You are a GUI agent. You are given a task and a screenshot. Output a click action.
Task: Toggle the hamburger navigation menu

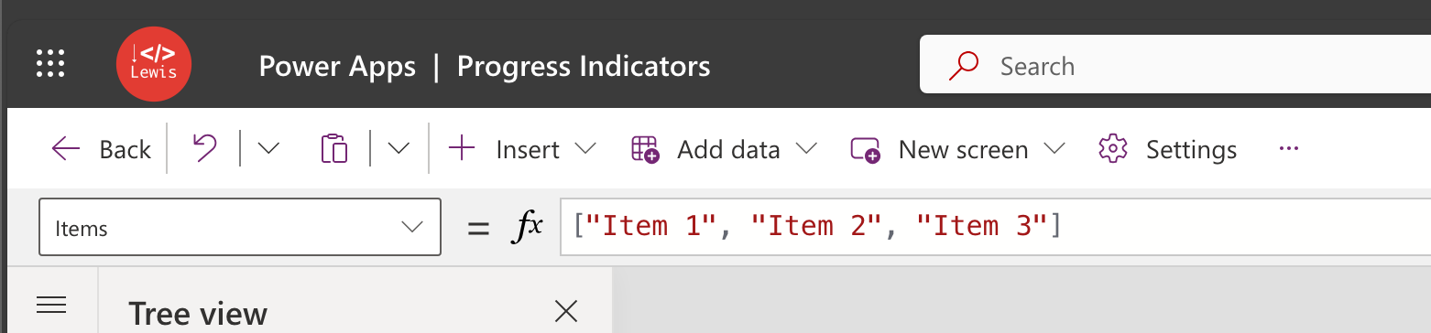point(50,305)
